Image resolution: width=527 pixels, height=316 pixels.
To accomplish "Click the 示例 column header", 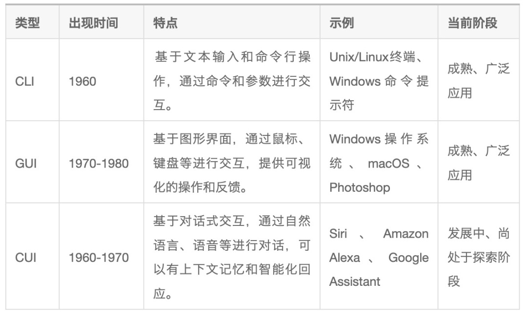I will point(342,23).
